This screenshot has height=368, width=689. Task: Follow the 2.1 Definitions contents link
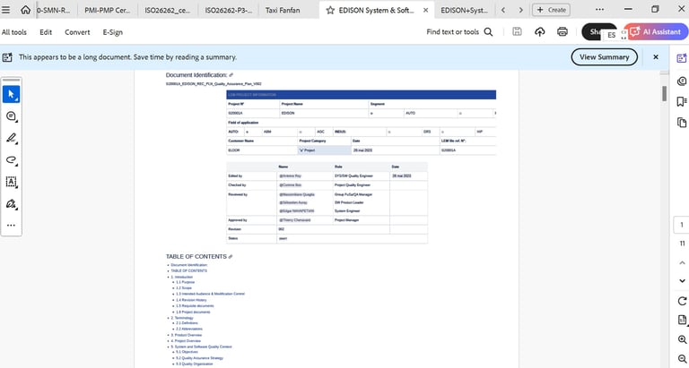187,323
